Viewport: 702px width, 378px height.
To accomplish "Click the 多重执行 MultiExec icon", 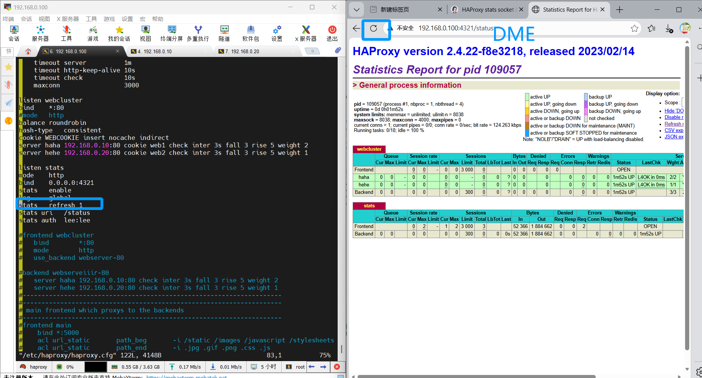I will coord(198,33).
